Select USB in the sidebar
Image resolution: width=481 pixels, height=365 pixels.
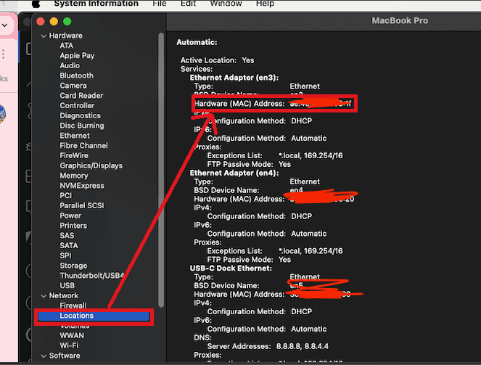tap(67, 286)
